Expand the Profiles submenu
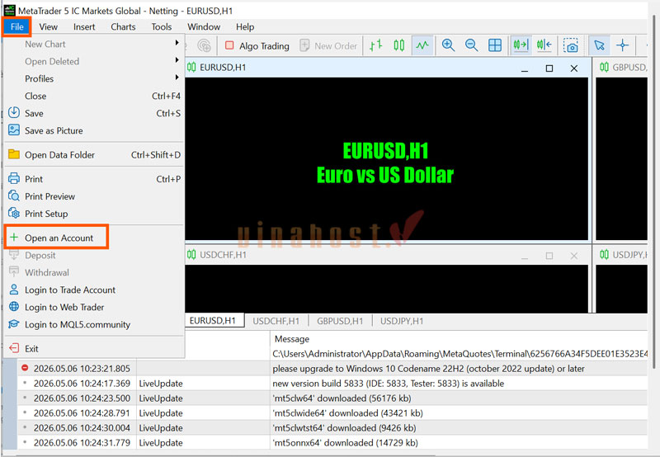 (x=94, y=78)
